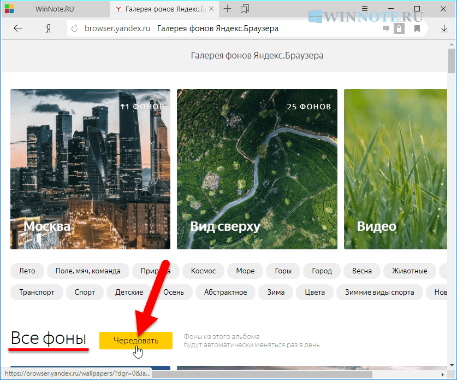Screen dimensions: 457x380
Task: Open Yandex home via the Я icon
Action: [49, 28]
